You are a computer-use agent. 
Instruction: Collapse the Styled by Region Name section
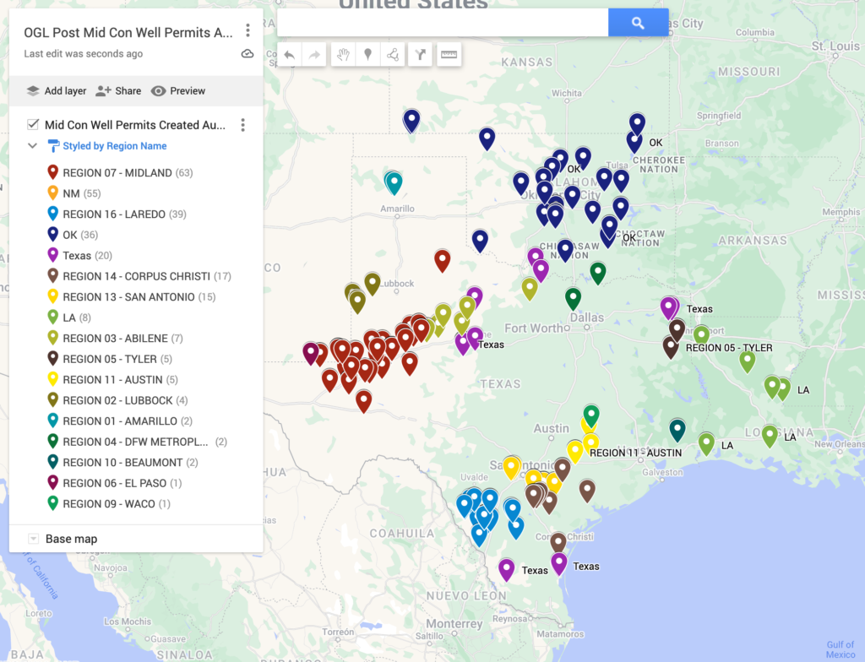(x=32, y=145)
